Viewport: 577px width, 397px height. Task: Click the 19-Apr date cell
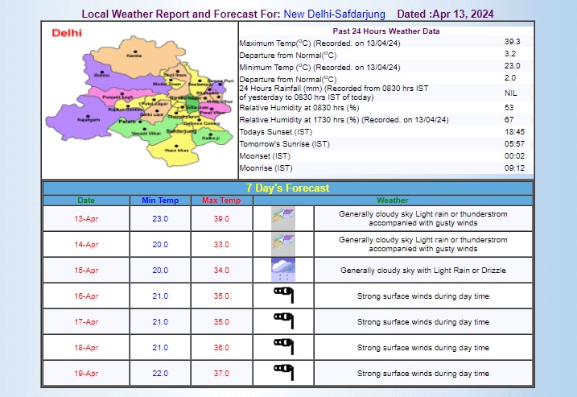[x=86, y=374]
